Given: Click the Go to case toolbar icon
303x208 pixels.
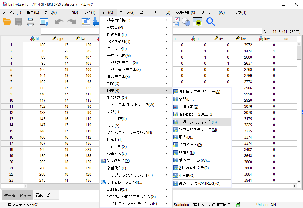Looking at the screenshot, I should (x=86, y=22).
